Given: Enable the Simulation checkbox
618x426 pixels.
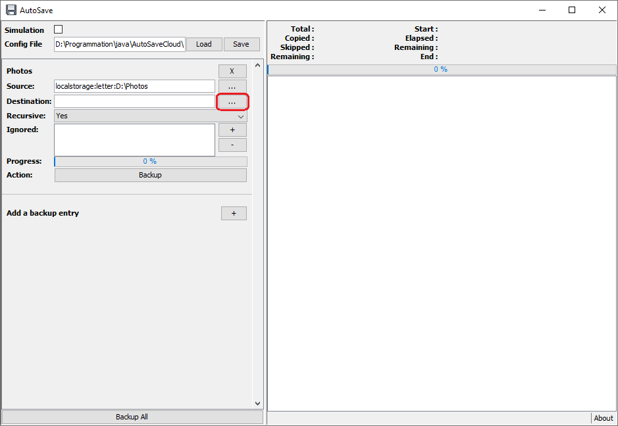Looking at the screenshot, I should 59,30.
